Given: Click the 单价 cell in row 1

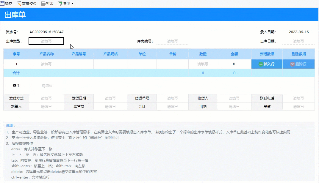Looking at the screenshot, I should click(x=173, y=64).
